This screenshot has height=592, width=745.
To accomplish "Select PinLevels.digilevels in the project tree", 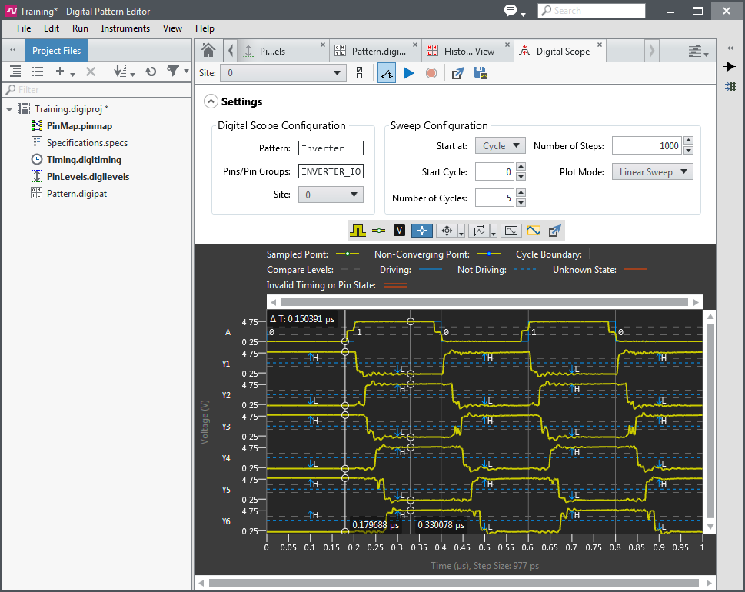I will point(88,177).
